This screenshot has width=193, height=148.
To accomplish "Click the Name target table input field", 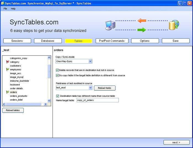I will tap(98, 100).
